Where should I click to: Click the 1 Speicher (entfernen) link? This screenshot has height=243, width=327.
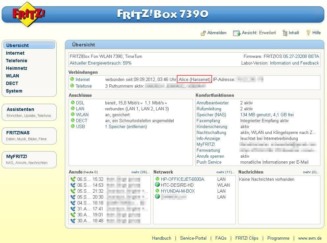[126, 127]
